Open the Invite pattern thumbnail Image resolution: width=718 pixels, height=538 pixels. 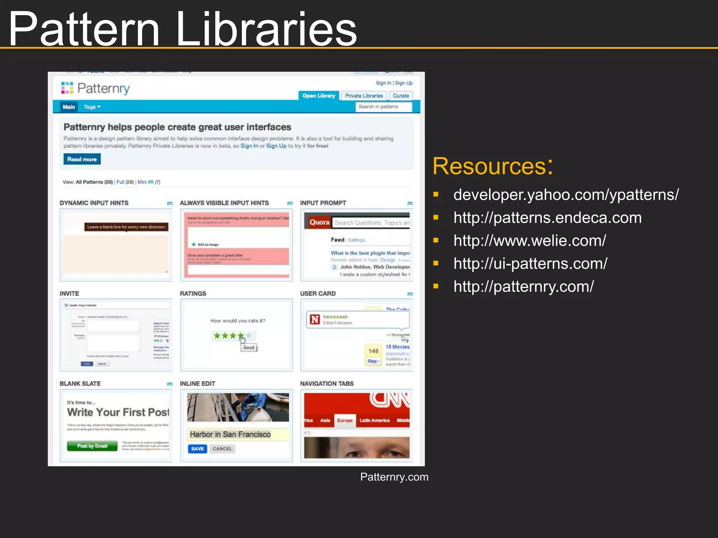pyautogui.click(x=116, y=335)
